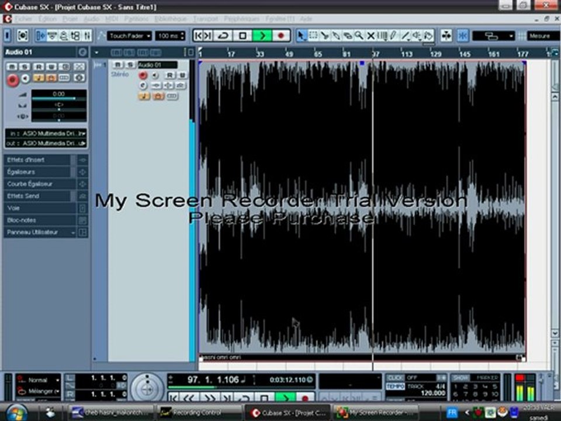Select the Play speaker tool
The width and height of the screenshot is (561, 421).
417,36
